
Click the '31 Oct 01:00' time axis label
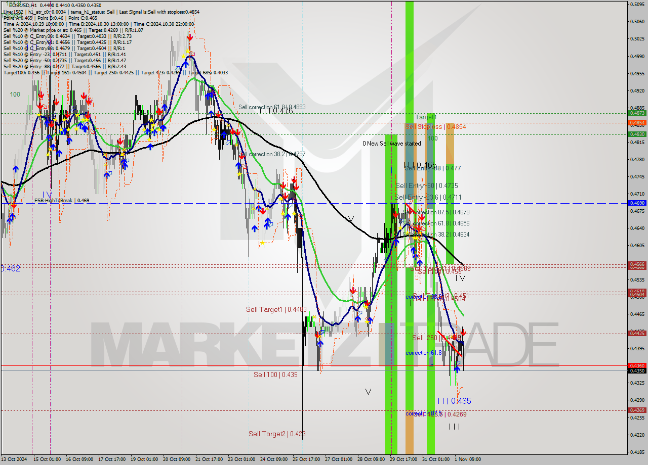(x=436, y=459)
